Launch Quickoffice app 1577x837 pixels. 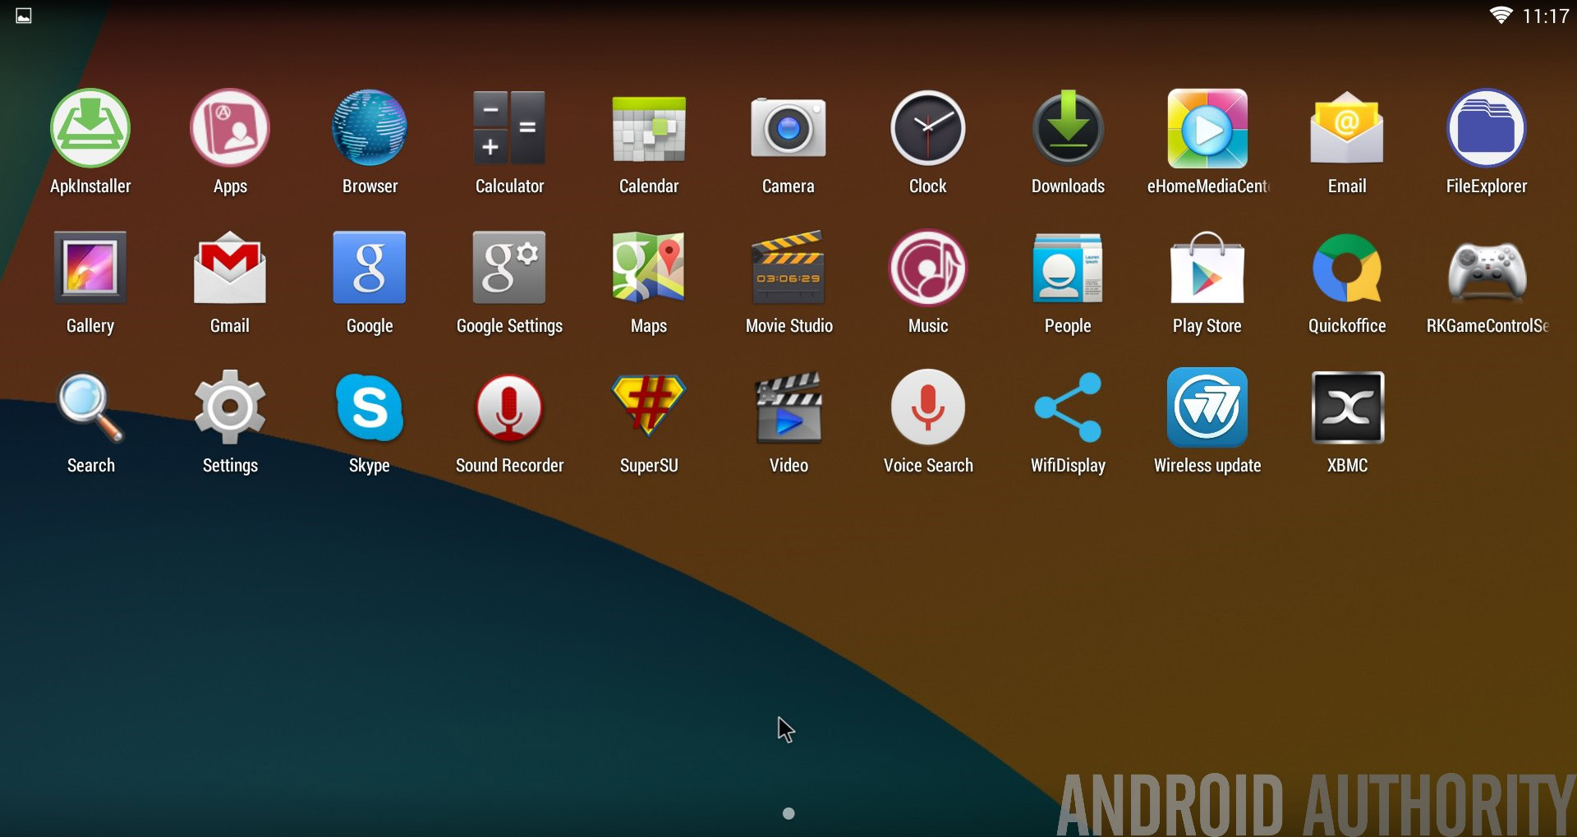point(1347,268)
